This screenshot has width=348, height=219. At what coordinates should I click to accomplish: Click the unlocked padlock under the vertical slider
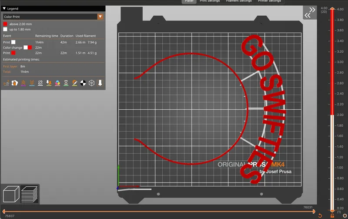tap(332, 216)
